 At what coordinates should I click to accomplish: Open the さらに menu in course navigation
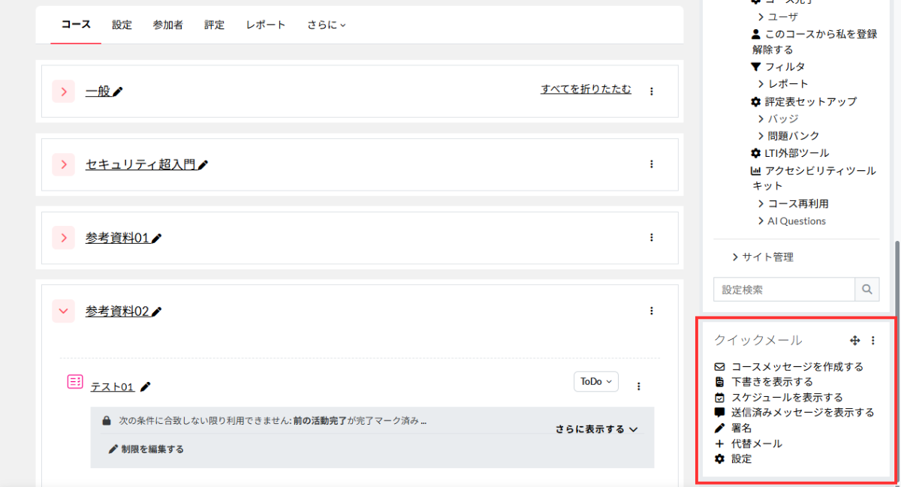(327, 25)
